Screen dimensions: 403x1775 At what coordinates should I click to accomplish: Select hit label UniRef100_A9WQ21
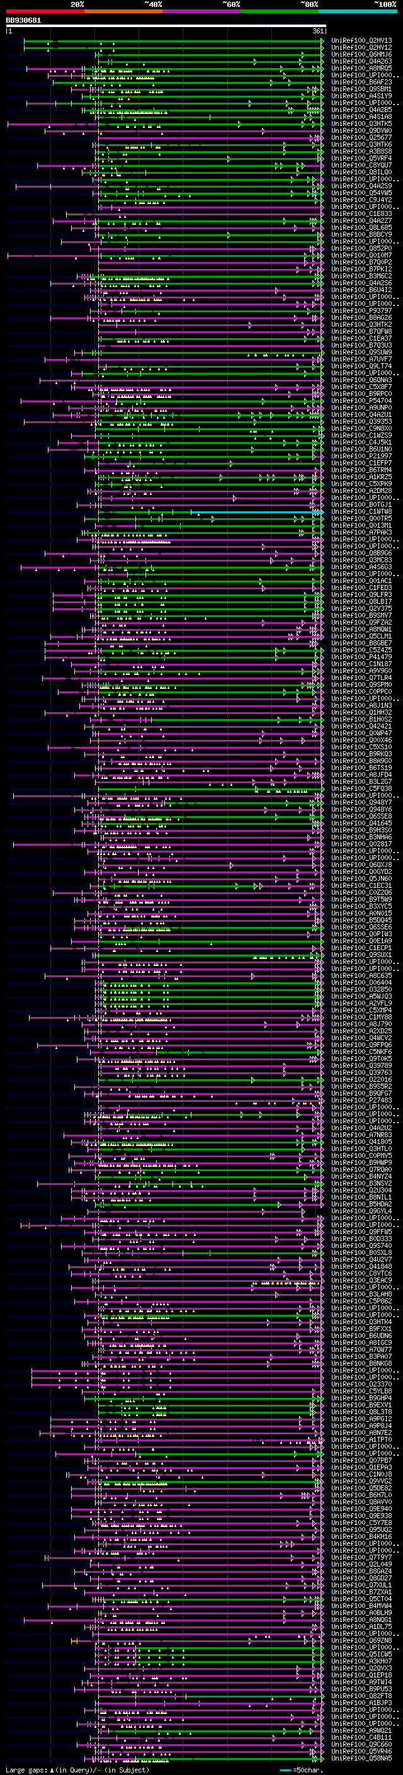click(x=361, y=1730)
